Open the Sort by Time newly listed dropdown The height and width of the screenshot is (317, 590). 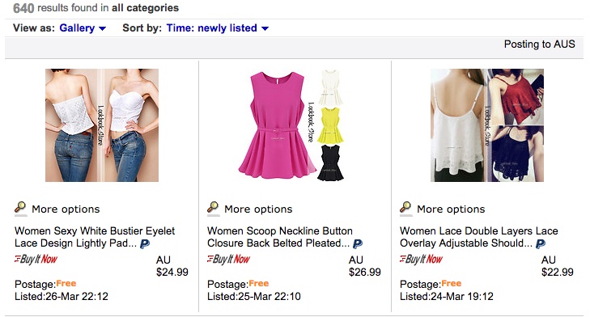[218, 28]
